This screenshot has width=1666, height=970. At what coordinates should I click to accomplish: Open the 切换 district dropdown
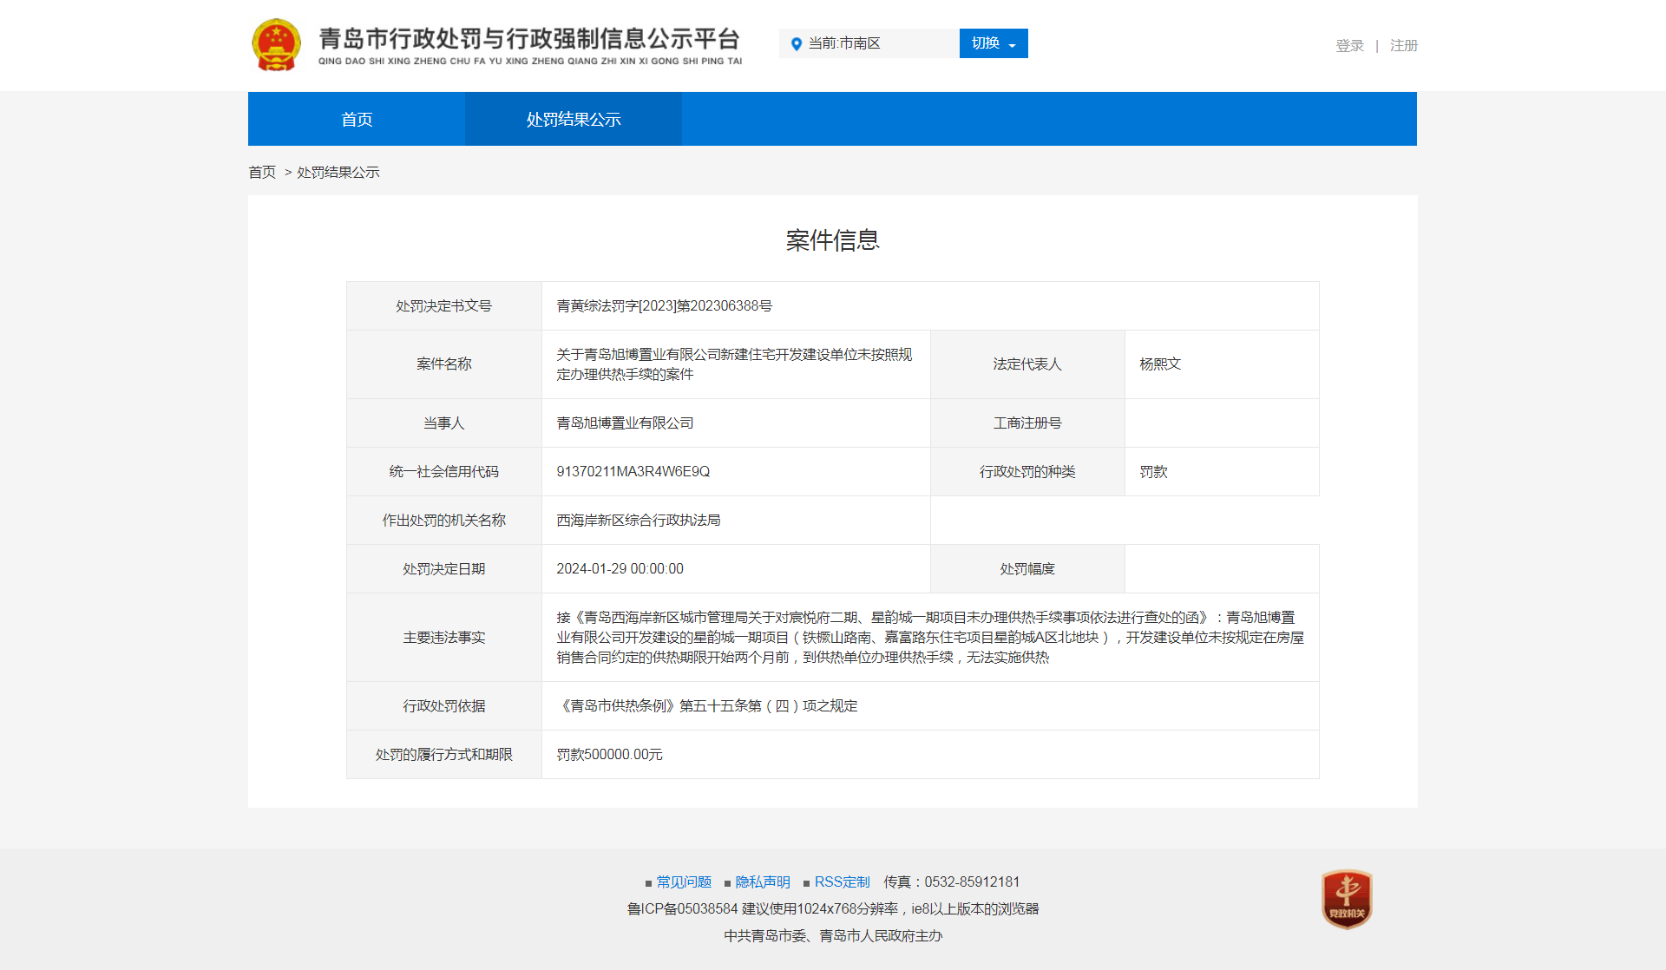click(x=993, y=43)
